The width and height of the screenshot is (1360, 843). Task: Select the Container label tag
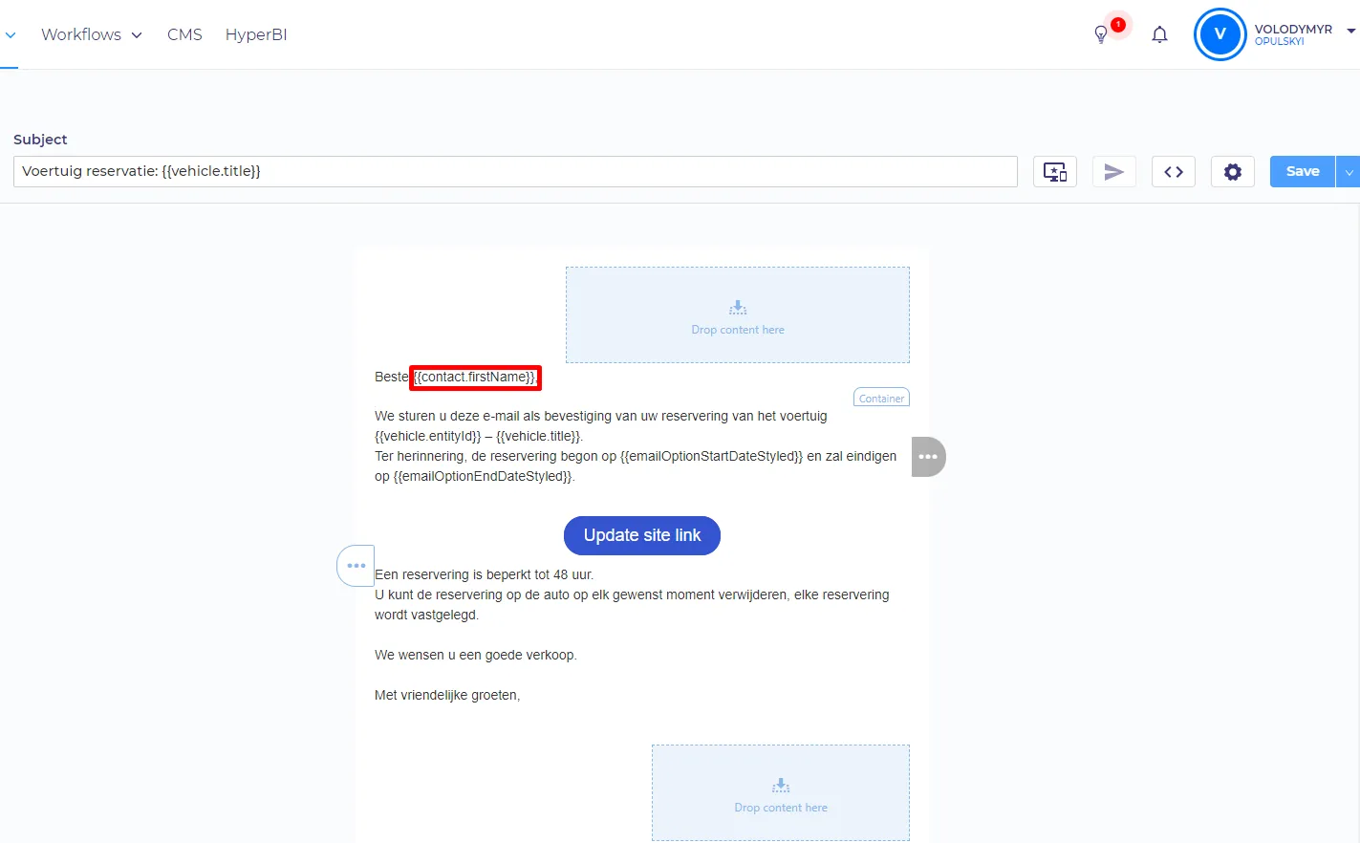pos(881,398)
